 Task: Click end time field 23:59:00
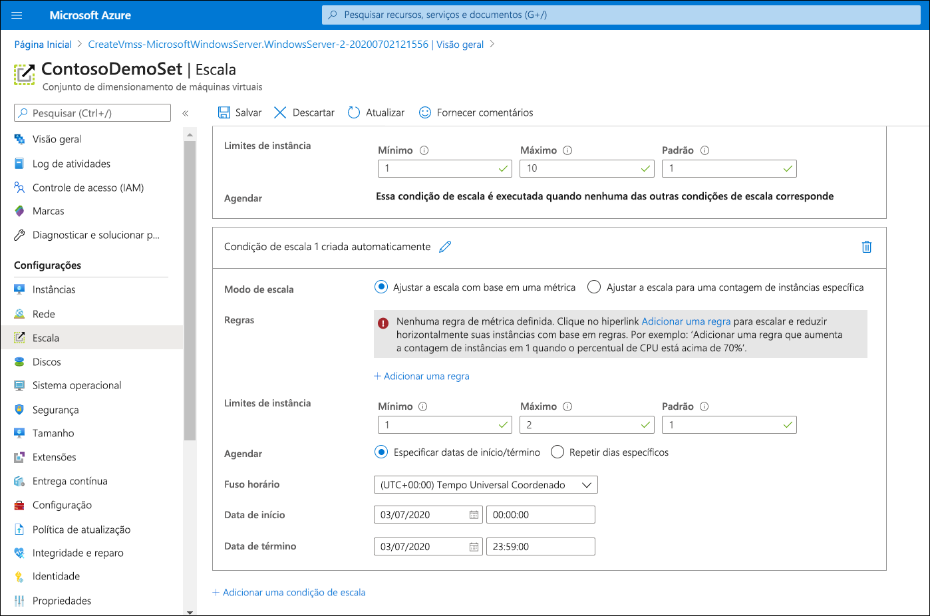(x=541, y=547)
